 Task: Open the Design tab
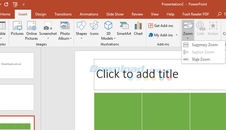[x=41, y=14]
